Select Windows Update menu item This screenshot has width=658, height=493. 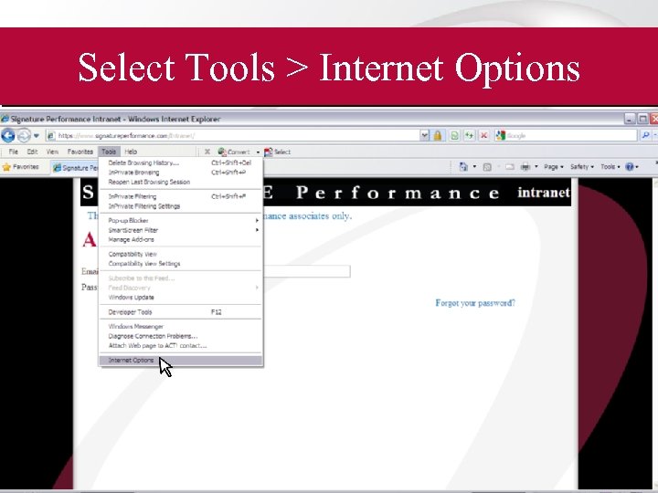(180, 298)
